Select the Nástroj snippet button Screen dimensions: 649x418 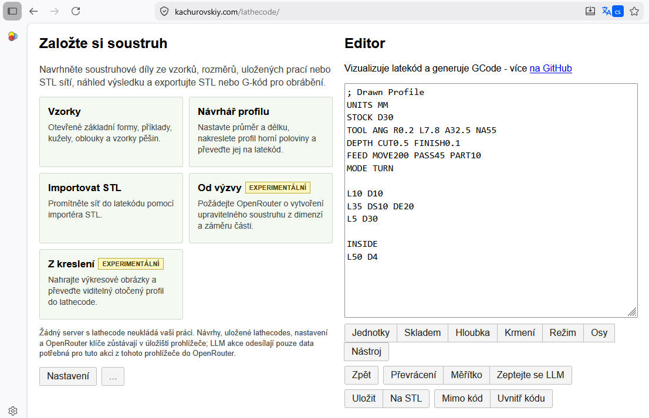pos(366,351)
